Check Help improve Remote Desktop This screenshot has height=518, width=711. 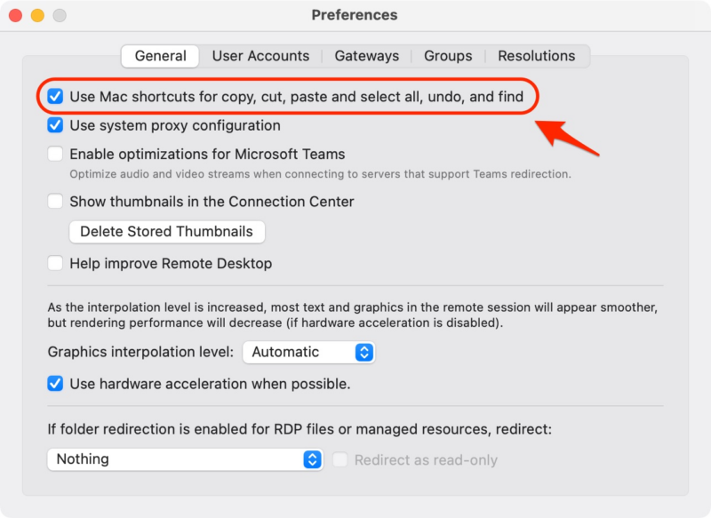pyautogui.click(x=55, y=263)
